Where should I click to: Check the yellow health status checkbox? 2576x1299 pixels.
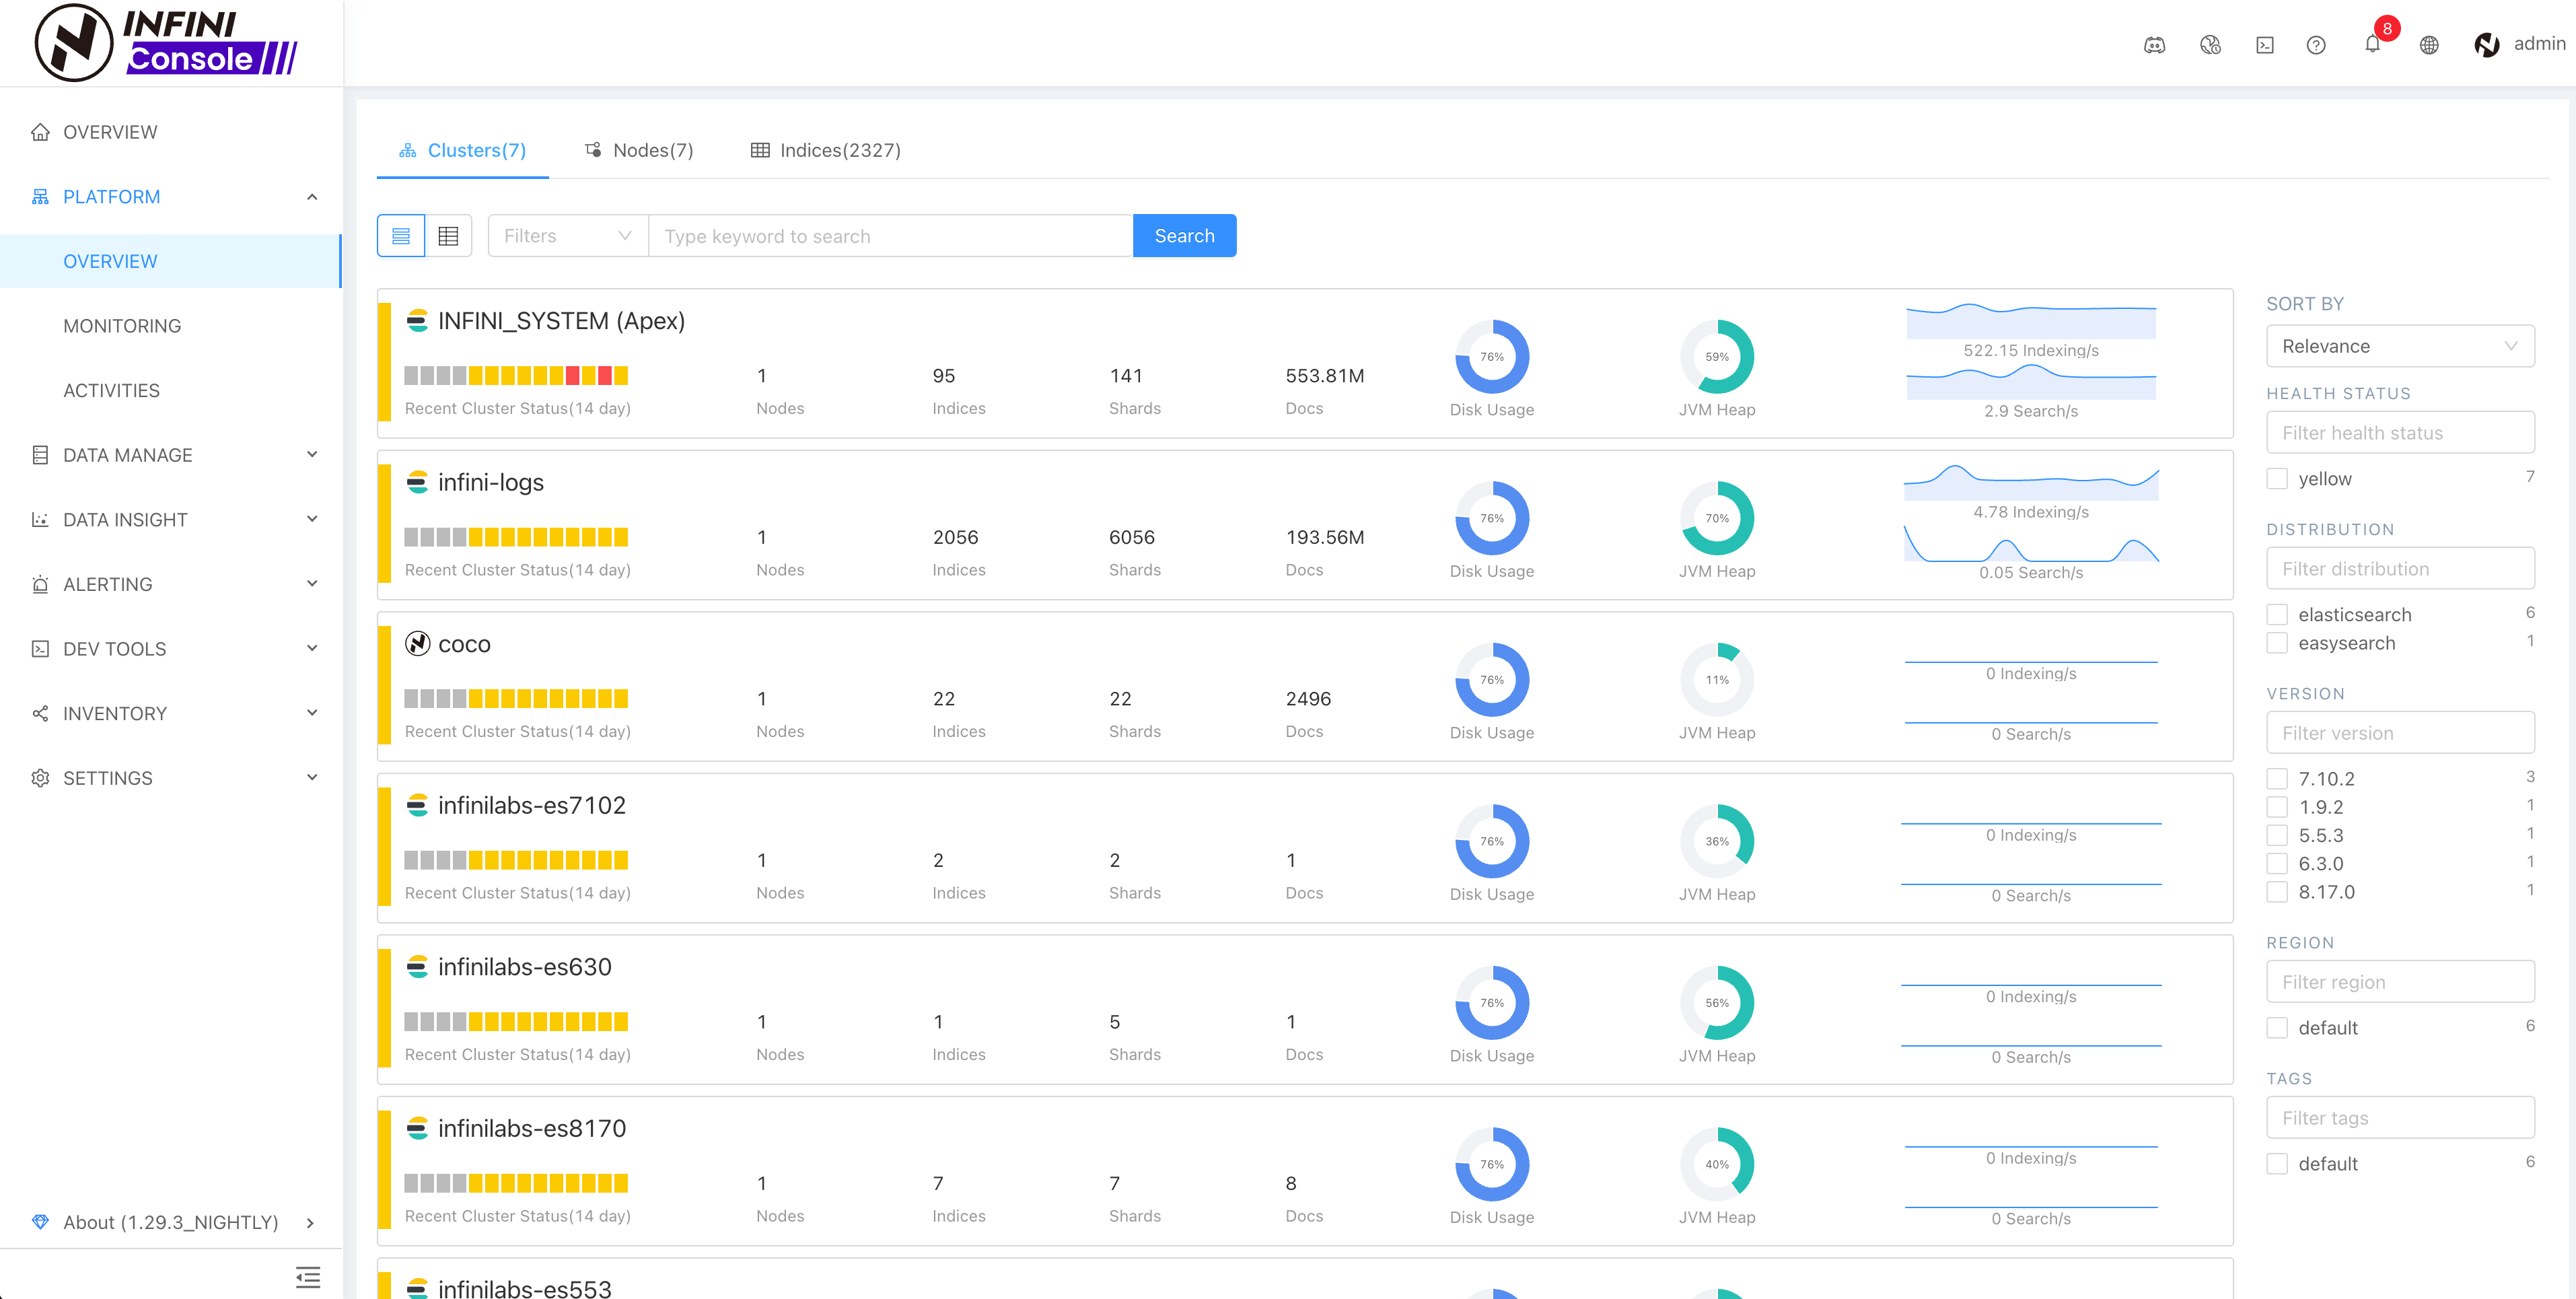tap(2277, 479)
